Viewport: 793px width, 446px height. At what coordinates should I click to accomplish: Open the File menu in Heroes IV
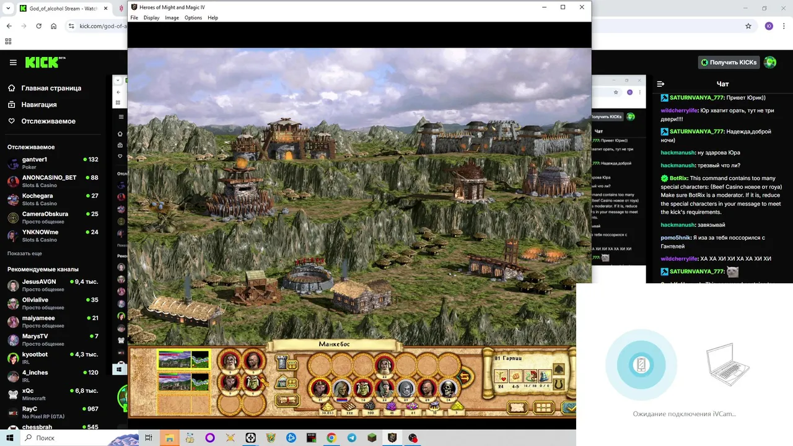point(134,18)
